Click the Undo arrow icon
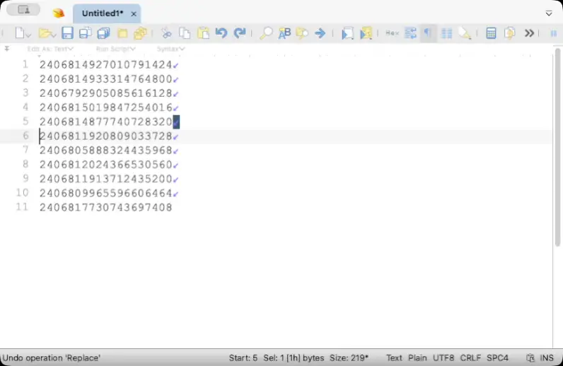The width and height of the screenshot is (563, 366). (x=221, y=33)
